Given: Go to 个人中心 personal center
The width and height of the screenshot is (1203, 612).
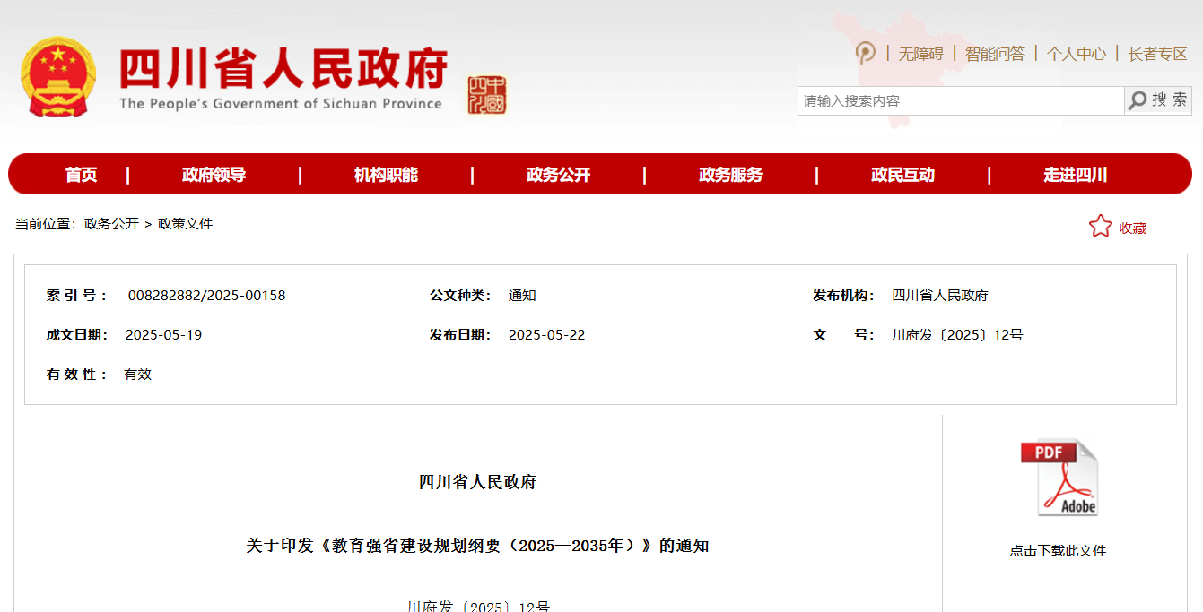Looking at the screenshot, I should (x=1076, y=54).
